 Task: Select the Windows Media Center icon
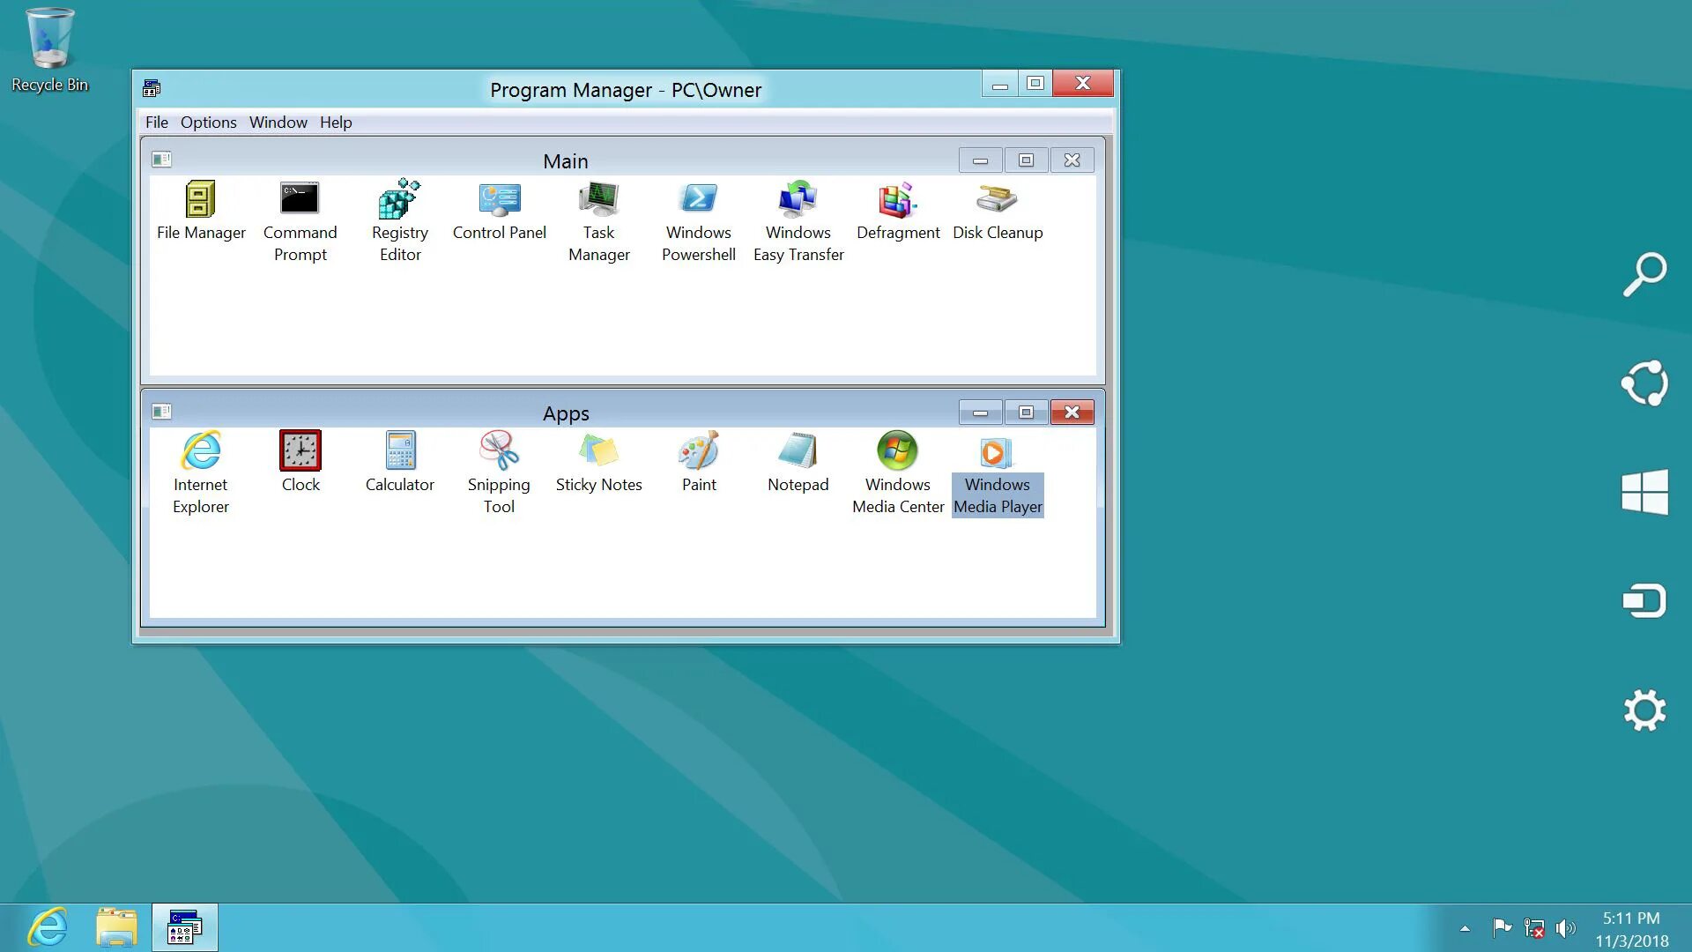click(897, 451)
